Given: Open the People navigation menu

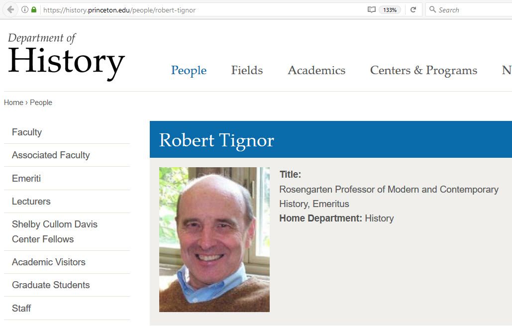Looking at the screenshot, I should (x=189, y=71).
